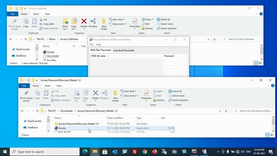
Task: Expand address bar history dropdown in Access-Software window
Action: pyautogui.click(x=209, y=39)
